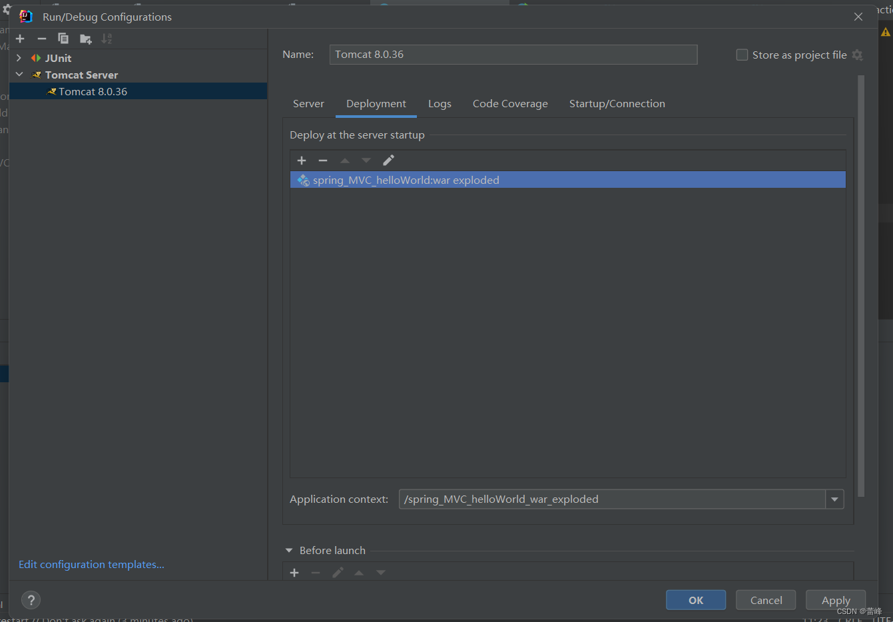The width and height of the screenshot is (893, 622).
Task: Remove selected configuration with minus icon
Action: click(42, 39)
